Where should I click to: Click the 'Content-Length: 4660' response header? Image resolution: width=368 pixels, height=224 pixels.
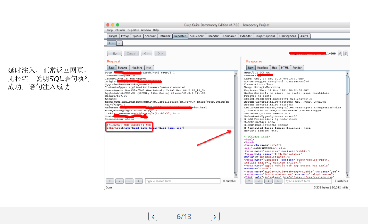(x=261, y=131)
